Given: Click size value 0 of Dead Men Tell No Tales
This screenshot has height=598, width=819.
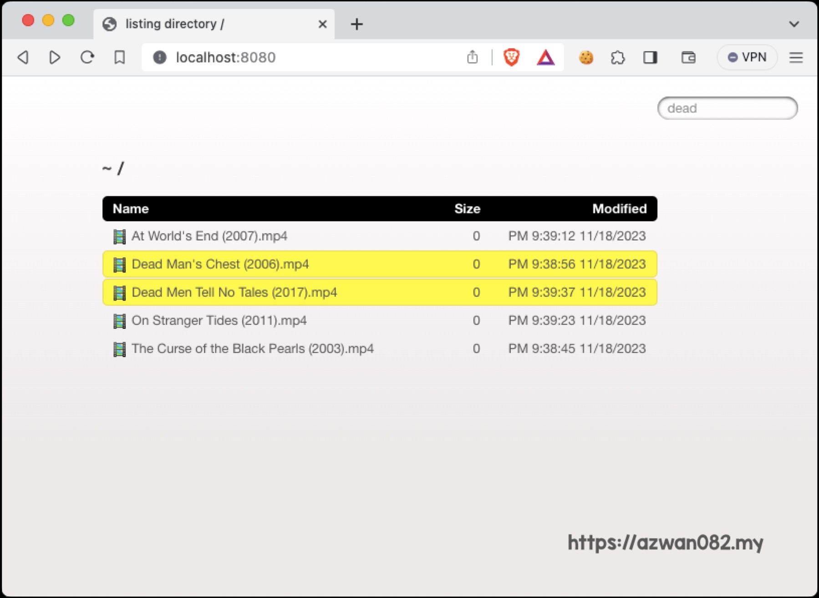Looking at the screenshot, I should coord(476,292).
